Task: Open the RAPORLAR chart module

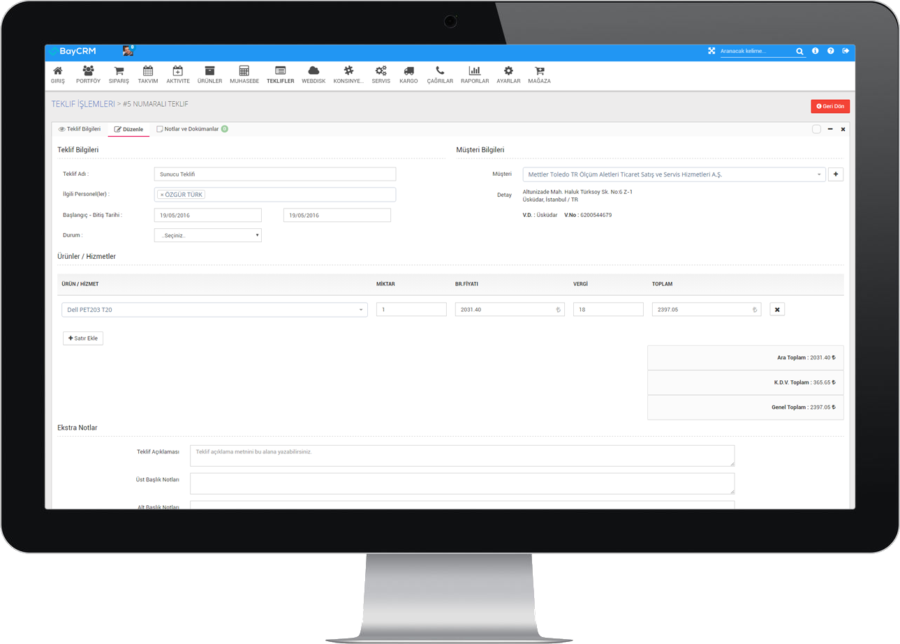Action: [475, 75]
